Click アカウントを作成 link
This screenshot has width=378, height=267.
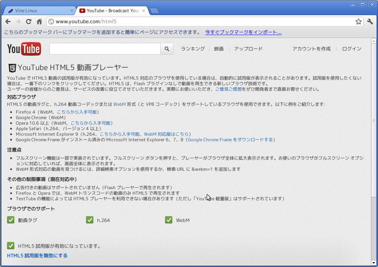pos(312,49)
